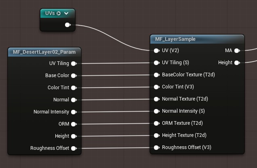The width and height of the screenshot is (257, 168).
Task: Select the MF_LayerSample node header
Action: click(197, 39)
